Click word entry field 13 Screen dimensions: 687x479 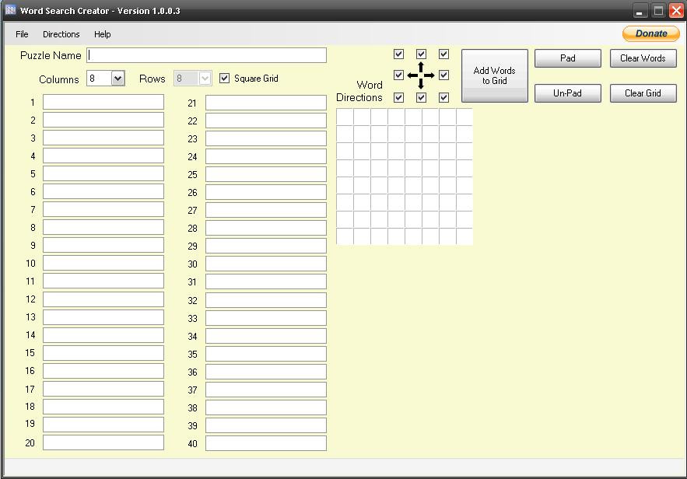103,317
